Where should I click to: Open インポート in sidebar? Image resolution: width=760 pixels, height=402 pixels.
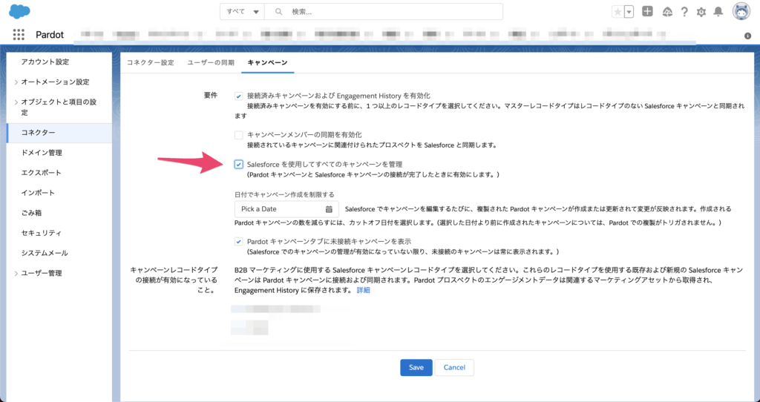[x=38, y=193]
